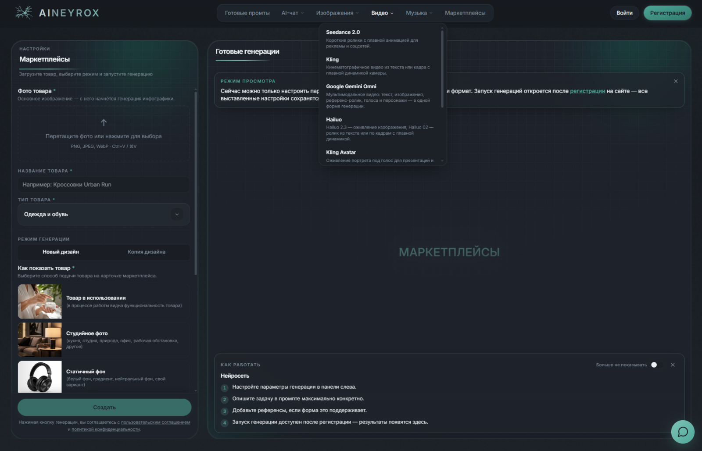Close the 'Как работать' panel
The width and height of the screenshot is (702, 451).
673,365
